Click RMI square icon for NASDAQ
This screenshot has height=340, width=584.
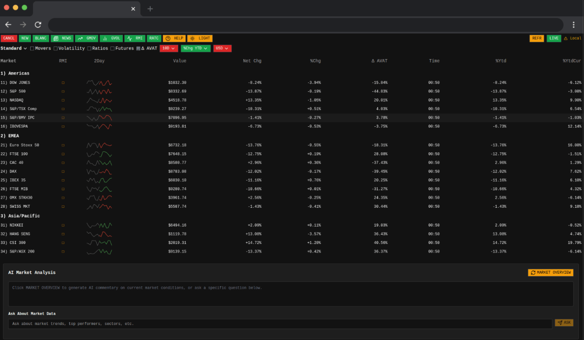[63, 100]
